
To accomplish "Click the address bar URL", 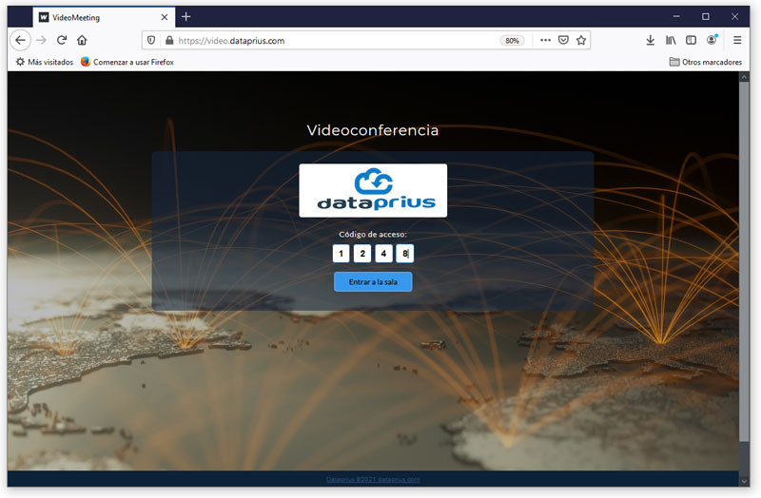I will point(231,41).
